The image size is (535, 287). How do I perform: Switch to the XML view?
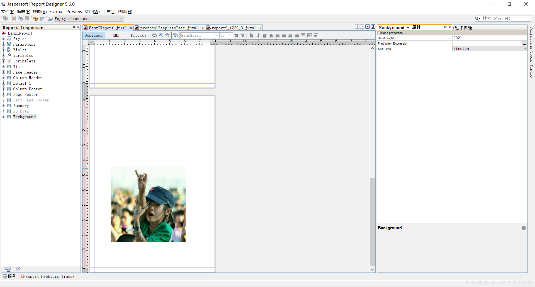[116, 35]
